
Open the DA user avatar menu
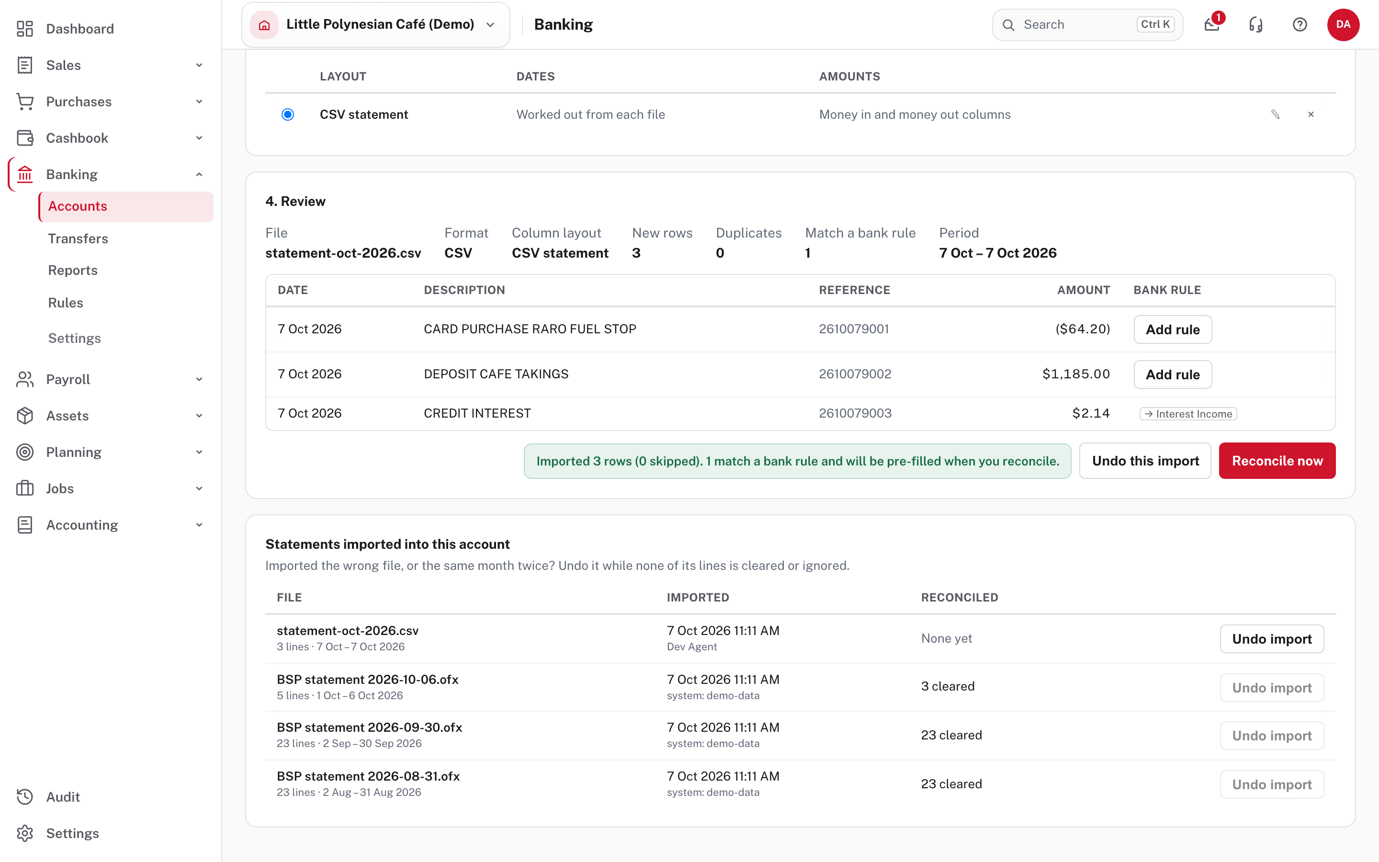pyautogui.click(x=1343, y=24)
